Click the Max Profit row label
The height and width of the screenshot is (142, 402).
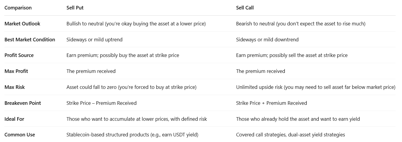[16, 71]
